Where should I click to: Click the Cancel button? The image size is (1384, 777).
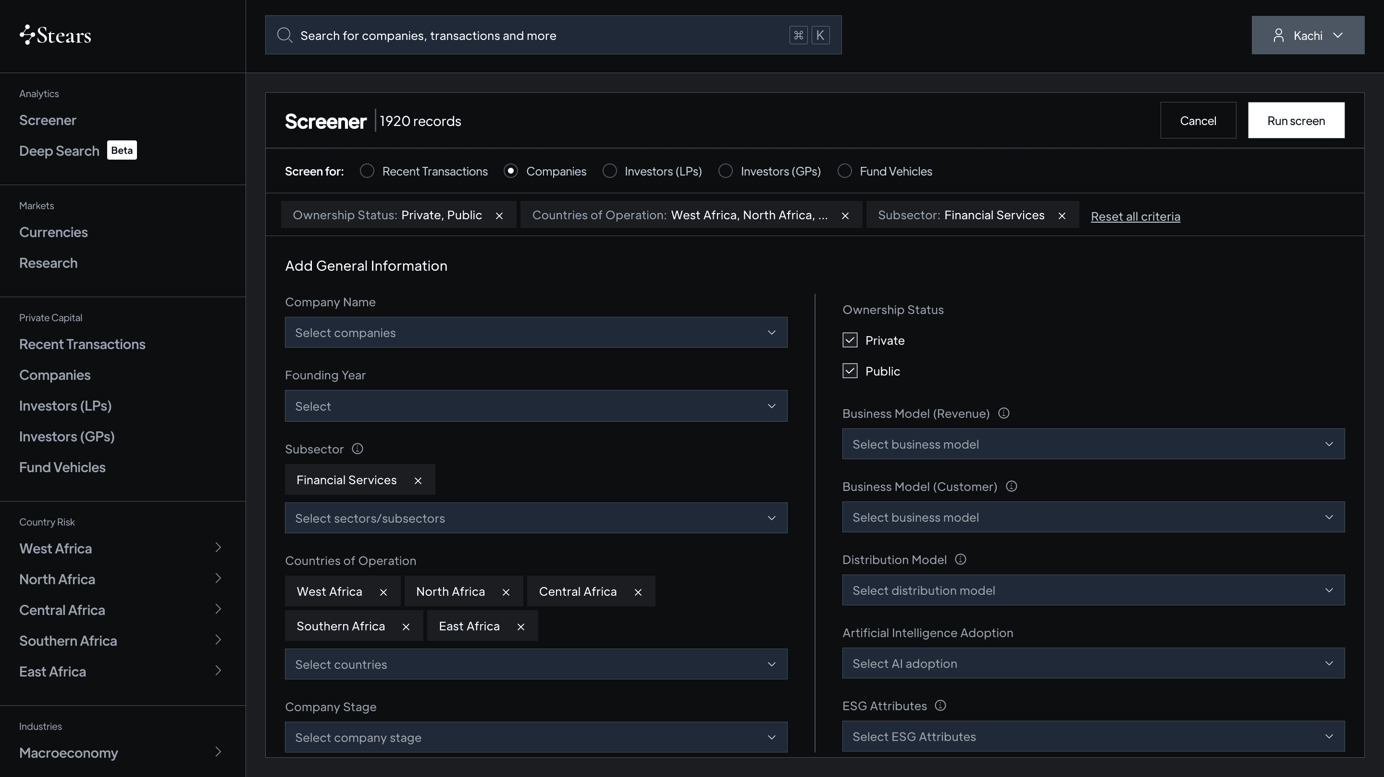click(1198, 121)
